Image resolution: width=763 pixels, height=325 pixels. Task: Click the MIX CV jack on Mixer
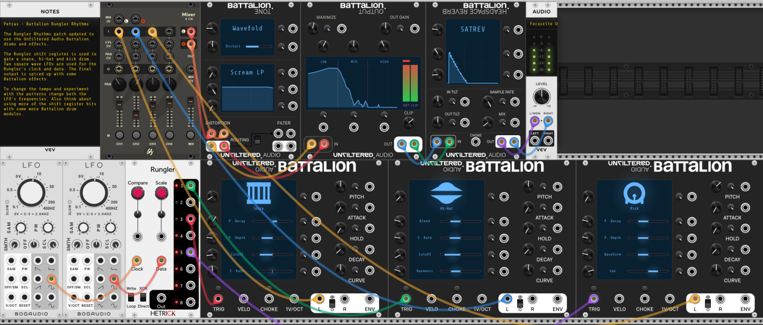(x=190, y=69)
